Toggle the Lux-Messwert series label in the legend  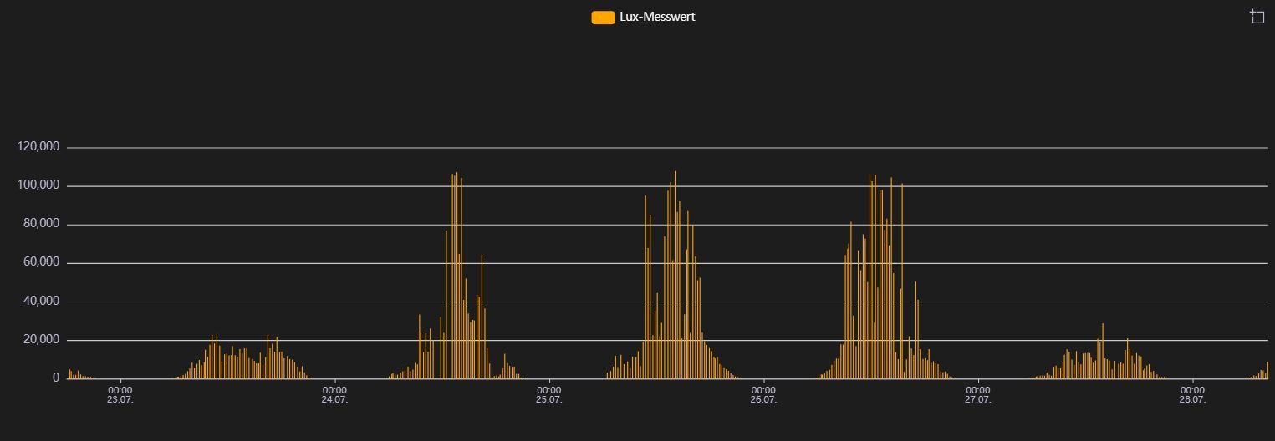pos(657,17)
